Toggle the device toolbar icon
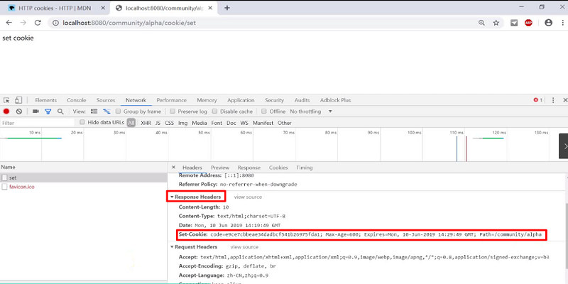The image size is (568, 284). click(x=19, y=100)
